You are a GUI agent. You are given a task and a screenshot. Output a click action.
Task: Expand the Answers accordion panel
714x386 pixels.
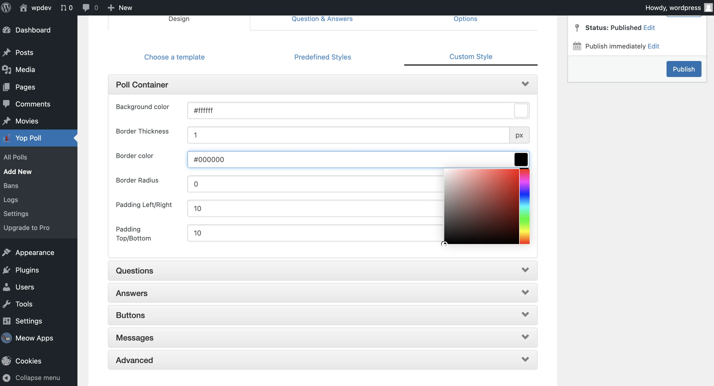pos(322,293)
